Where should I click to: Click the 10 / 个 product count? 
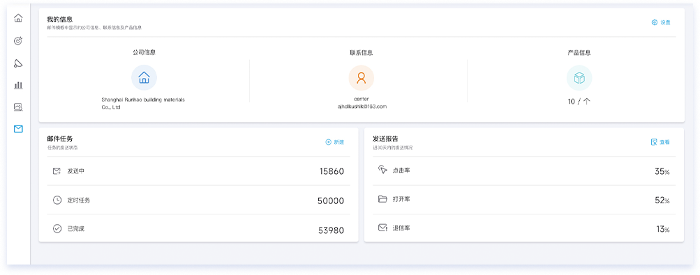[579, 102]
